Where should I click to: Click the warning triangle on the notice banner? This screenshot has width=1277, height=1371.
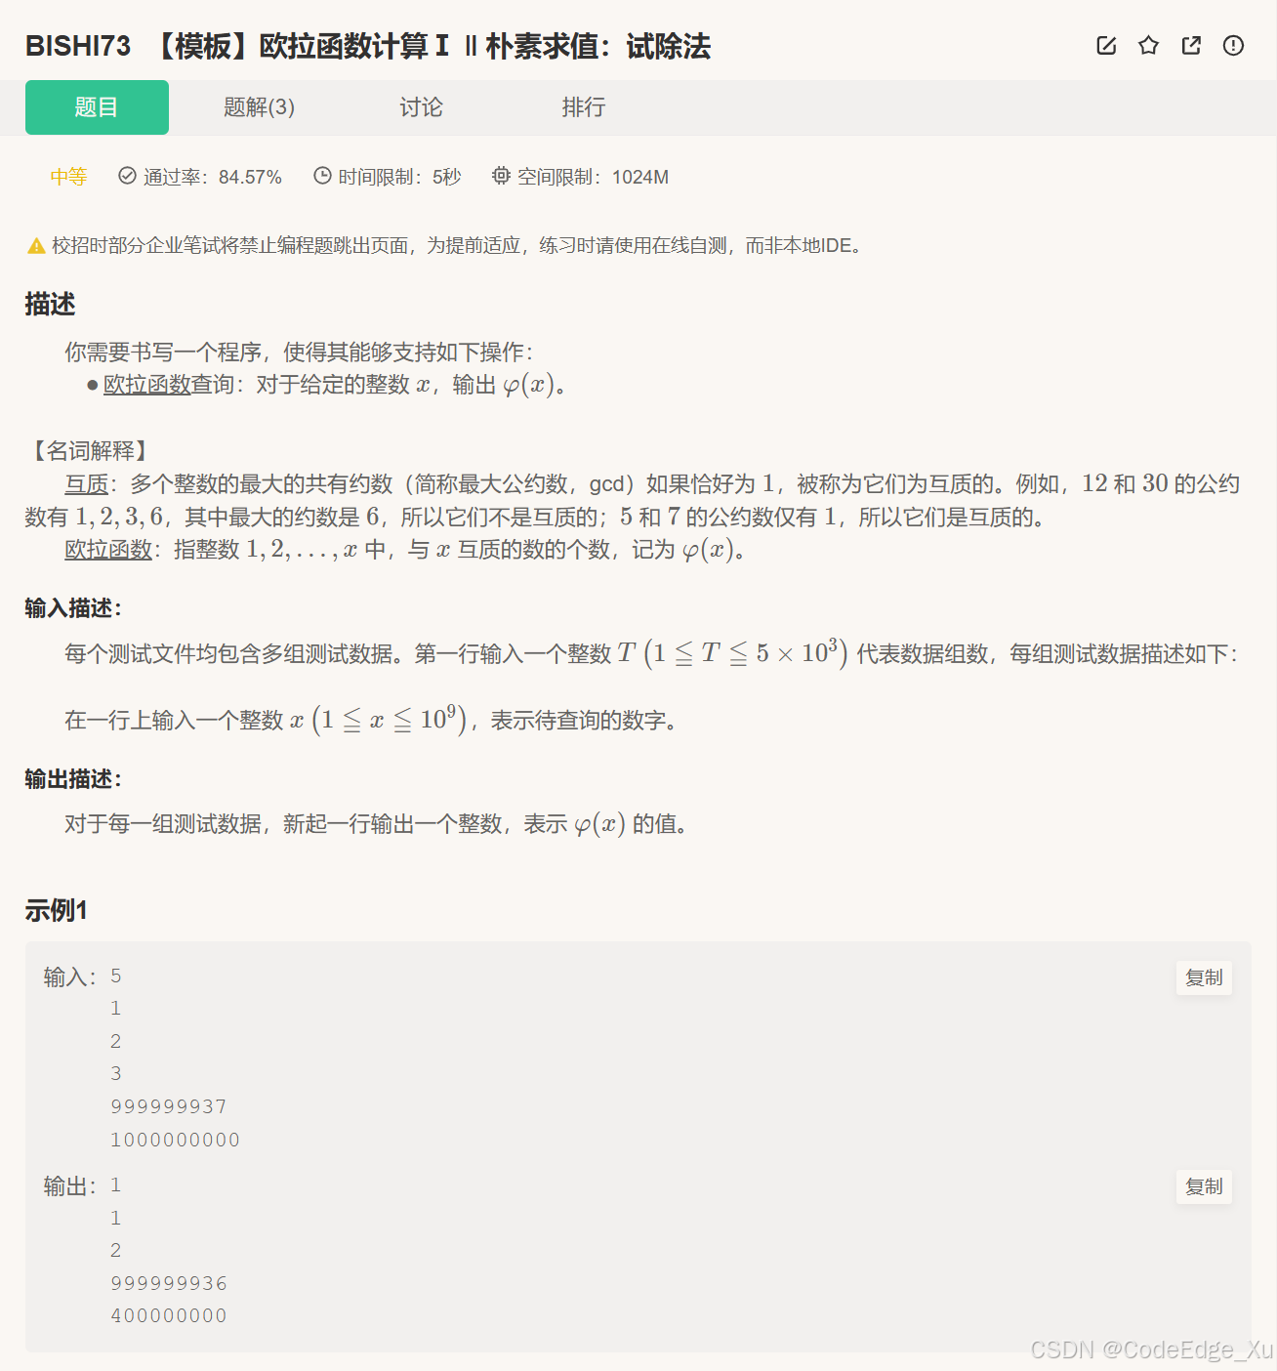34,245
